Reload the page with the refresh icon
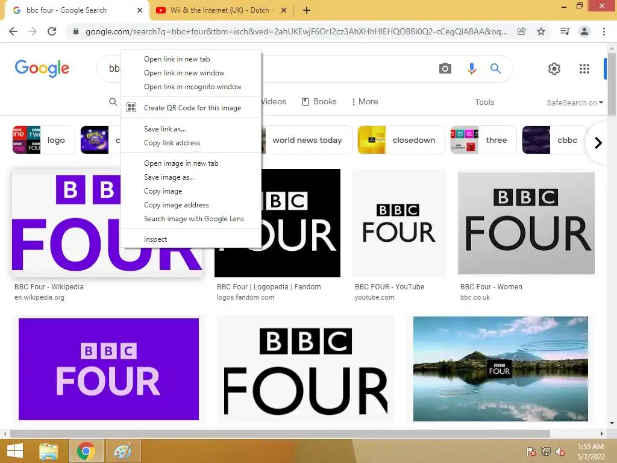617x463 pixels. [x=52, y=31]
